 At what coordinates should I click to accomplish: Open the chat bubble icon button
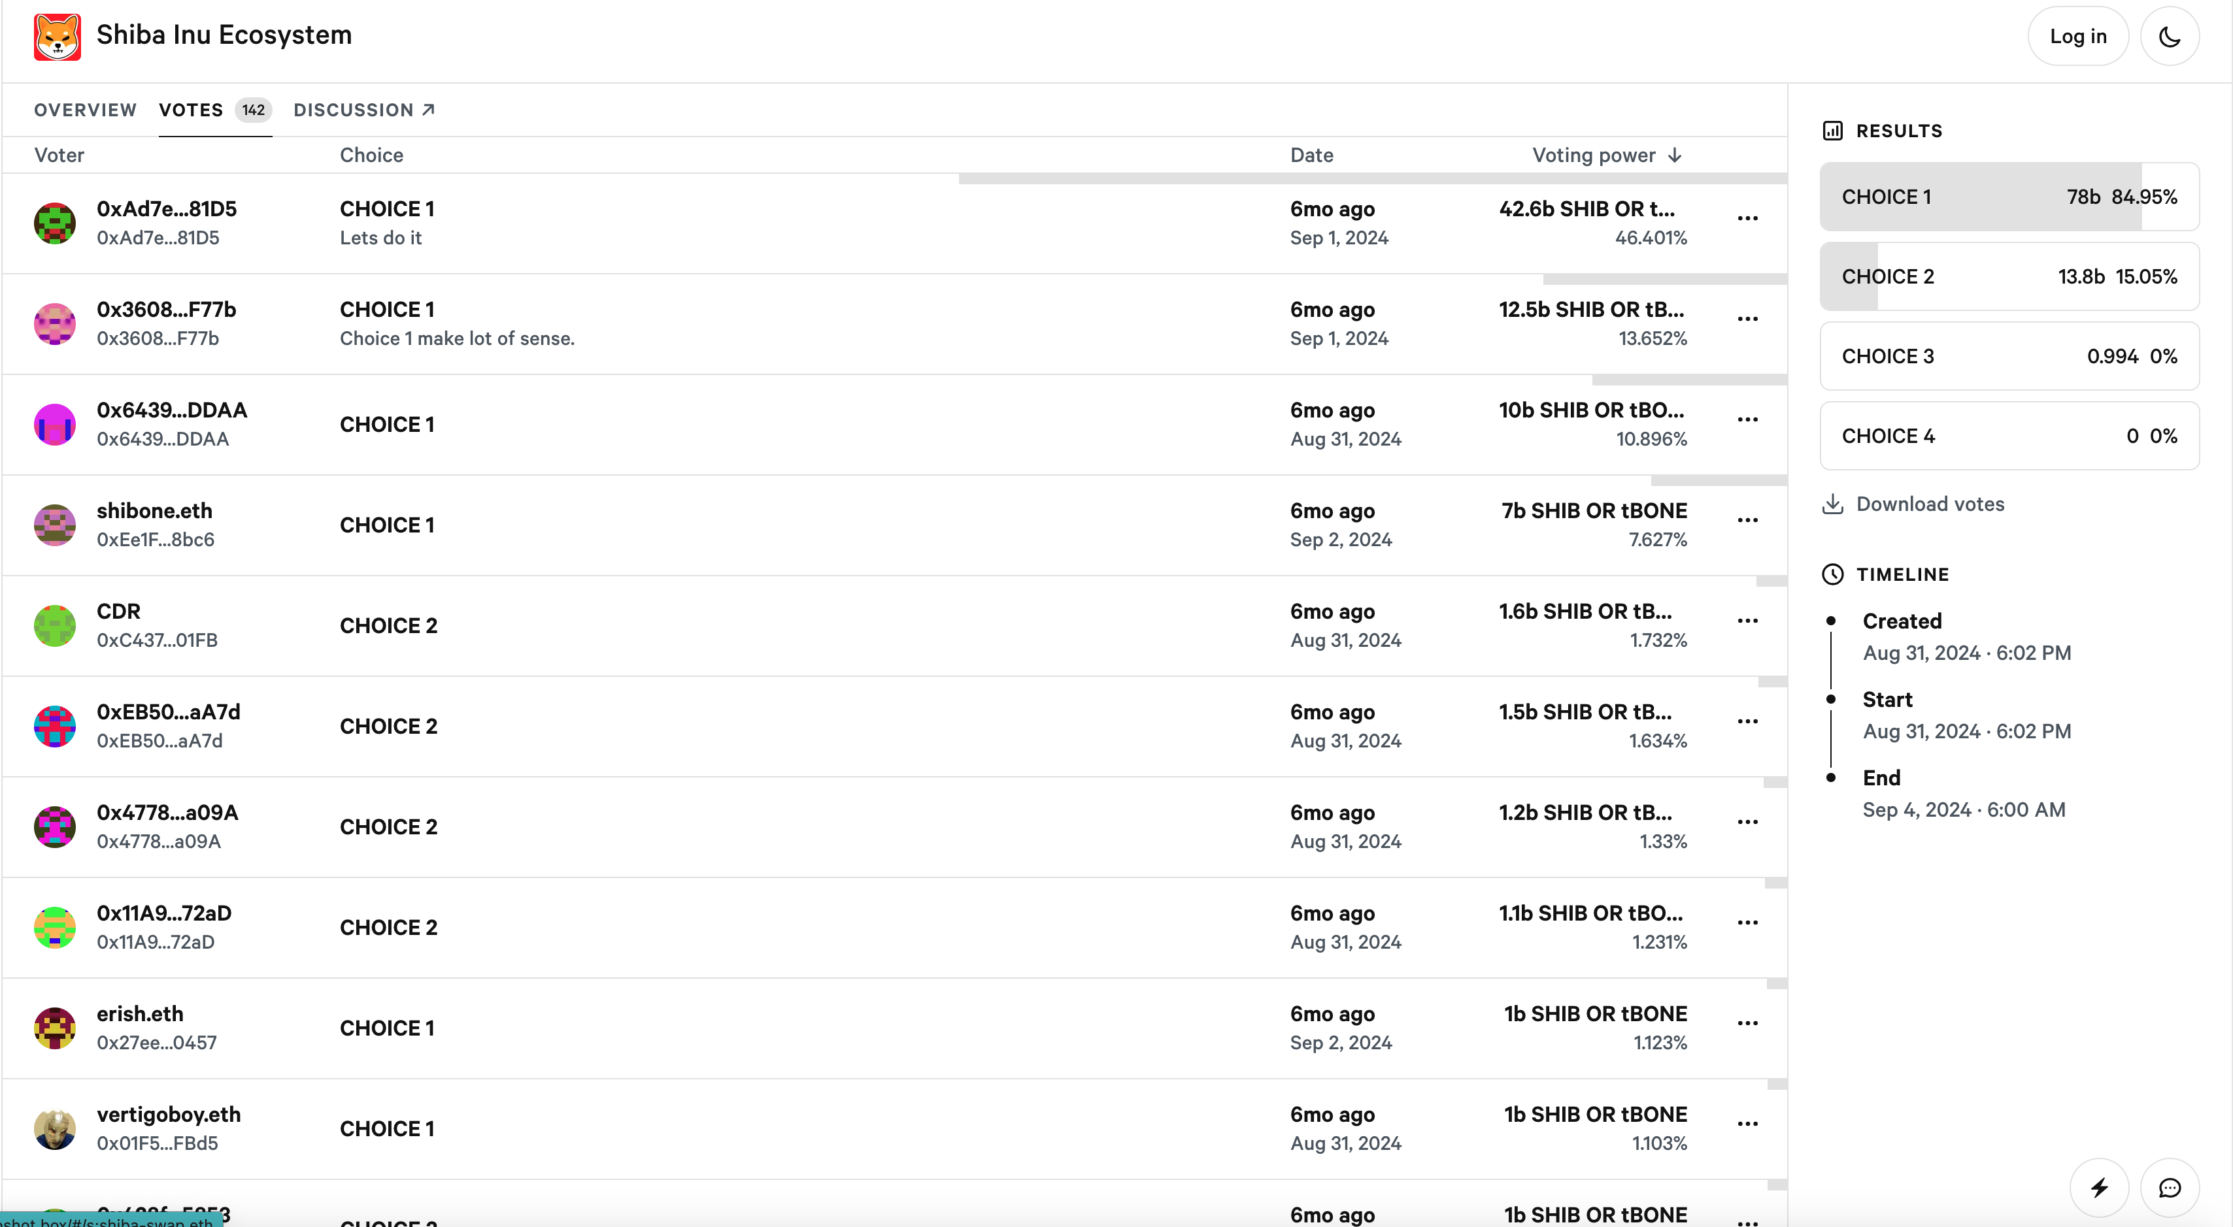(2169, 1187)
